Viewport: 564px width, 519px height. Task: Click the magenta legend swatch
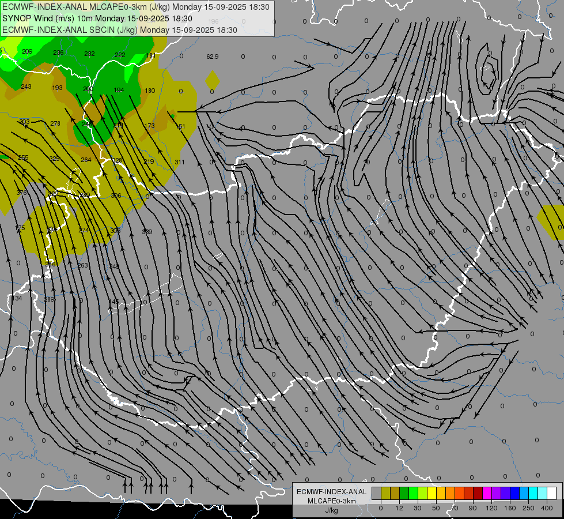487,493
